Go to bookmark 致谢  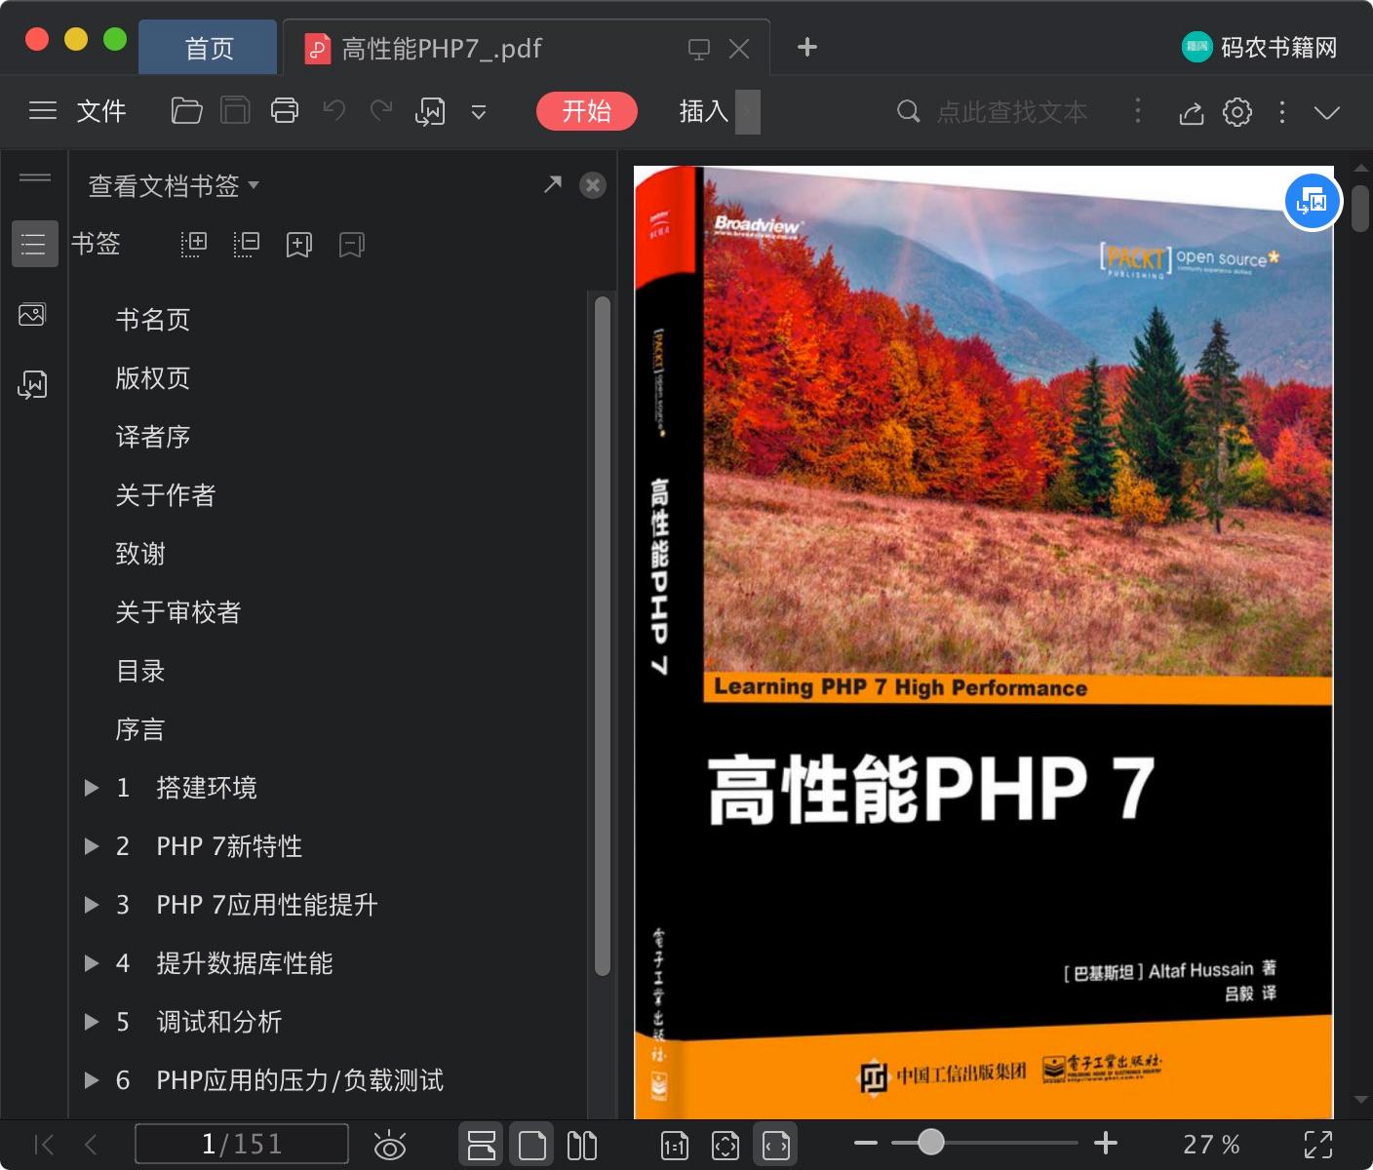[140, 554]
